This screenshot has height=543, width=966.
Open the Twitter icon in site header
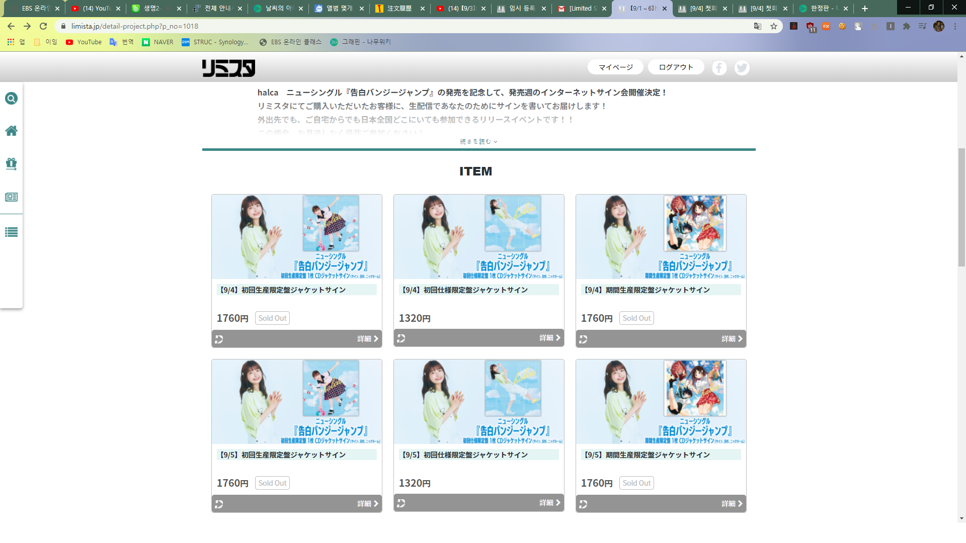coord(742,67)
